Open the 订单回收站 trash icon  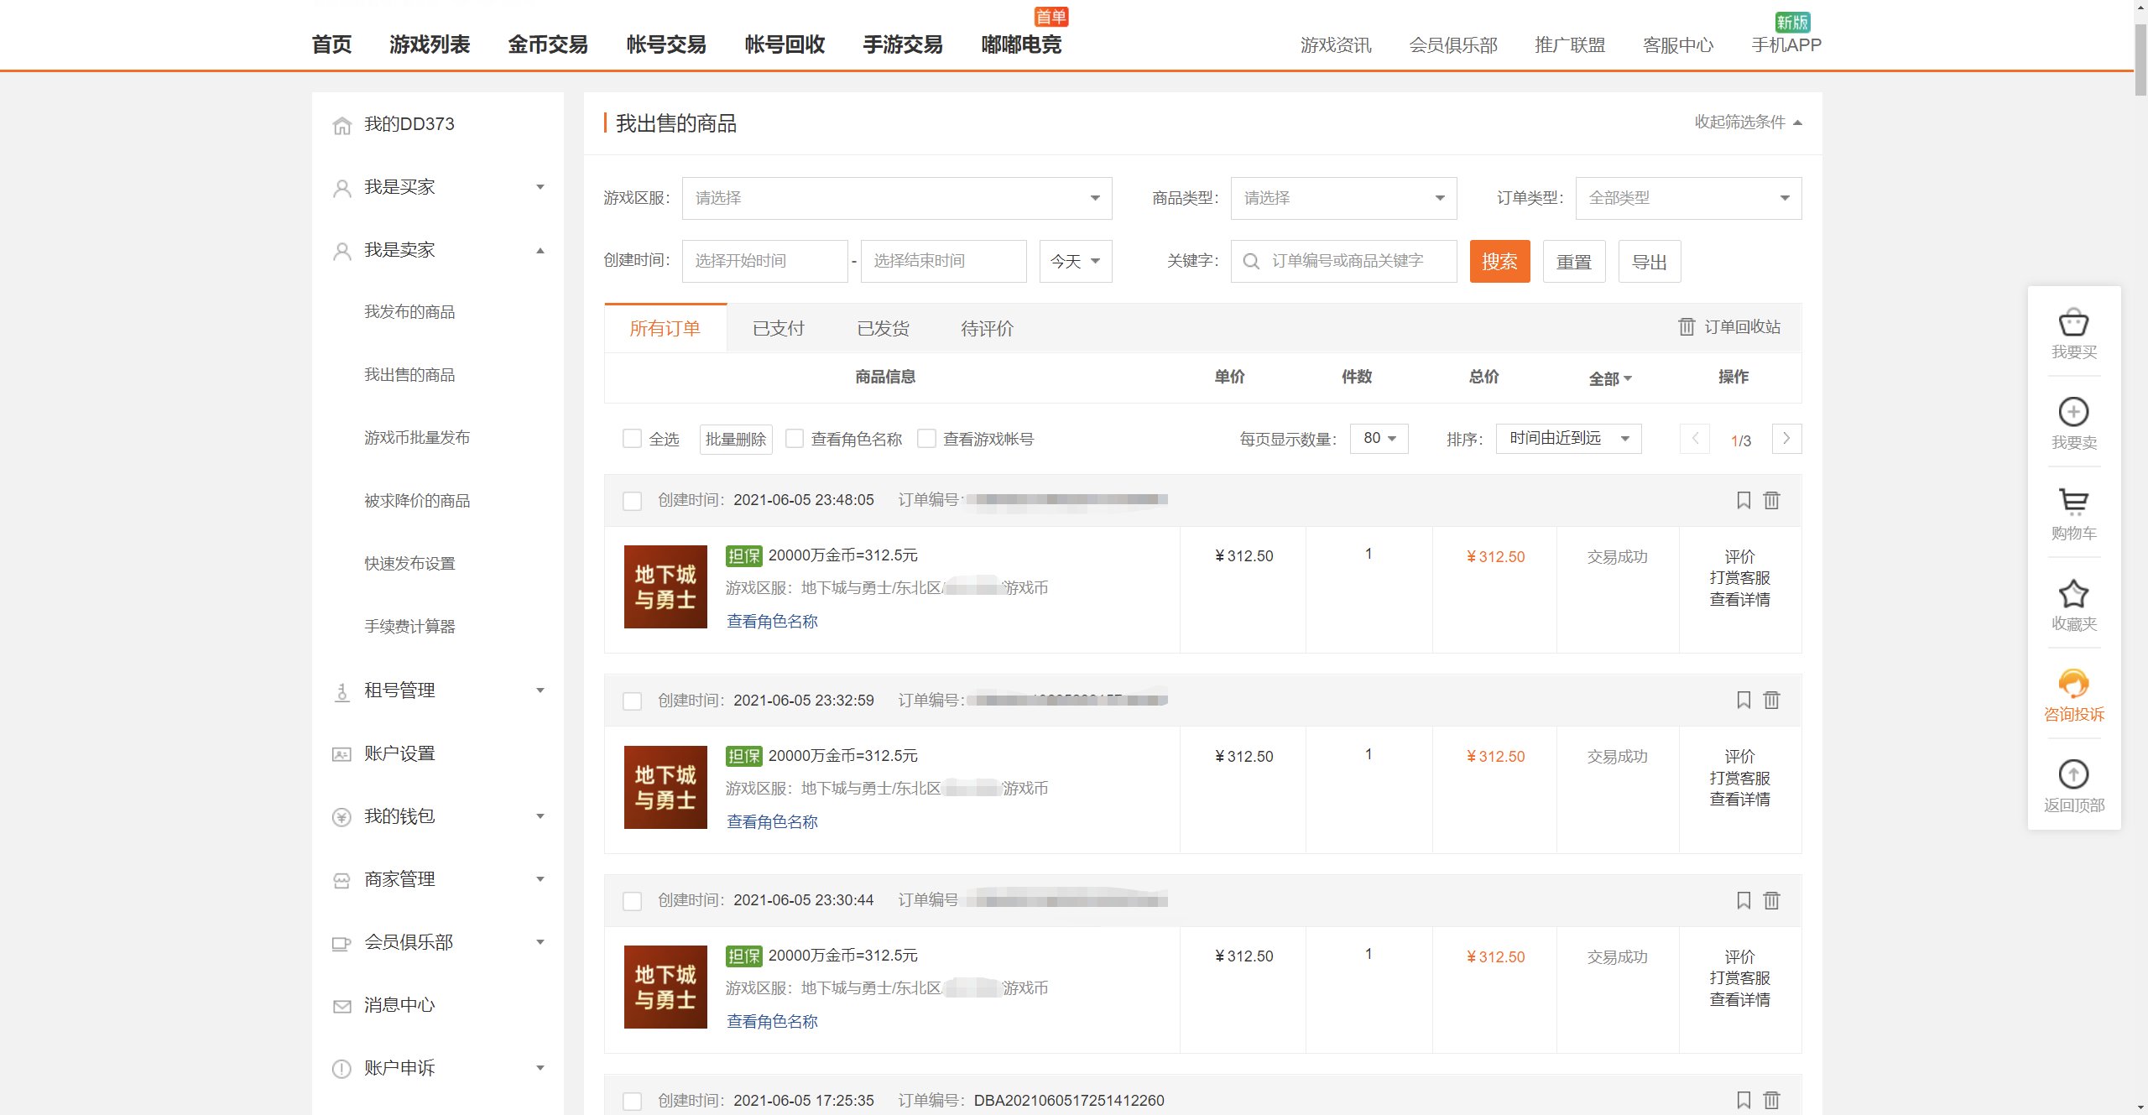pos(1687,327)
